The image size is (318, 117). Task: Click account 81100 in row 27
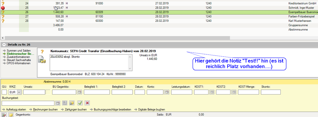99,16
